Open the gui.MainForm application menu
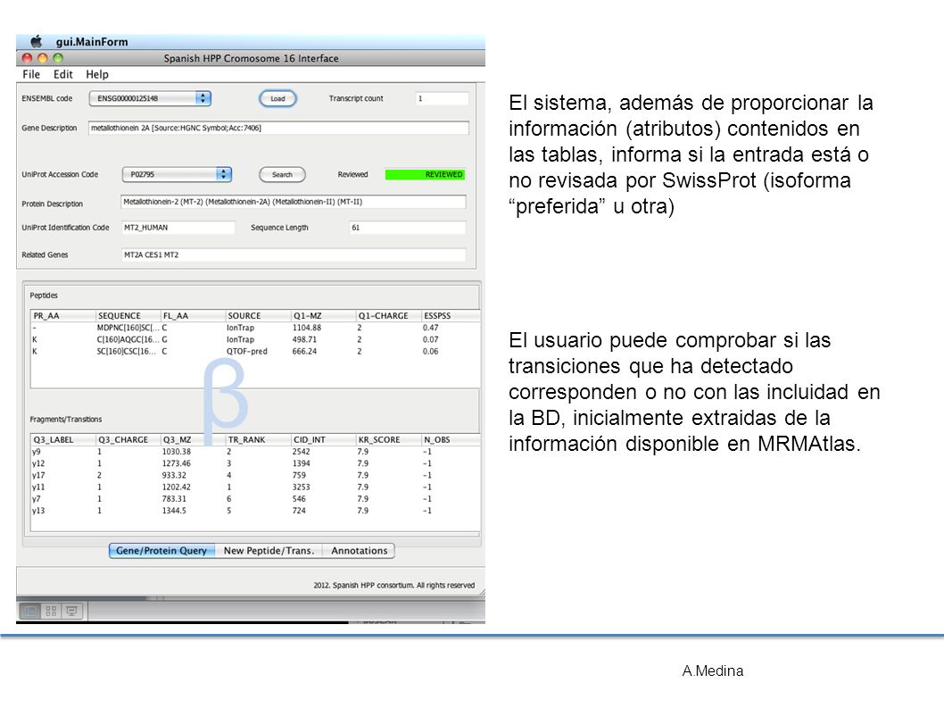The width and height of the screenshot is (944, 708). pos(92,42)
